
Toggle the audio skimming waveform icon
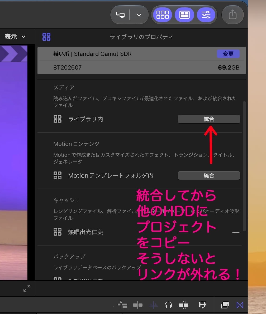point(153,305)
